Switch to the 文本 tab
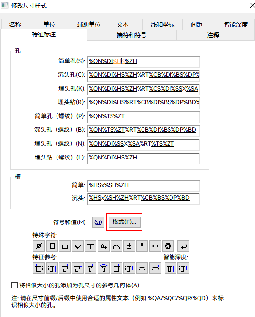Image resolution: width=255 pixels, height=317 pixels. (123, 25)
